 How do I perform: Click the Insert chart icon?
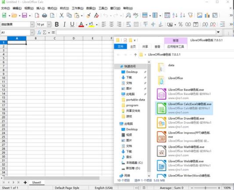coord(207,15)
